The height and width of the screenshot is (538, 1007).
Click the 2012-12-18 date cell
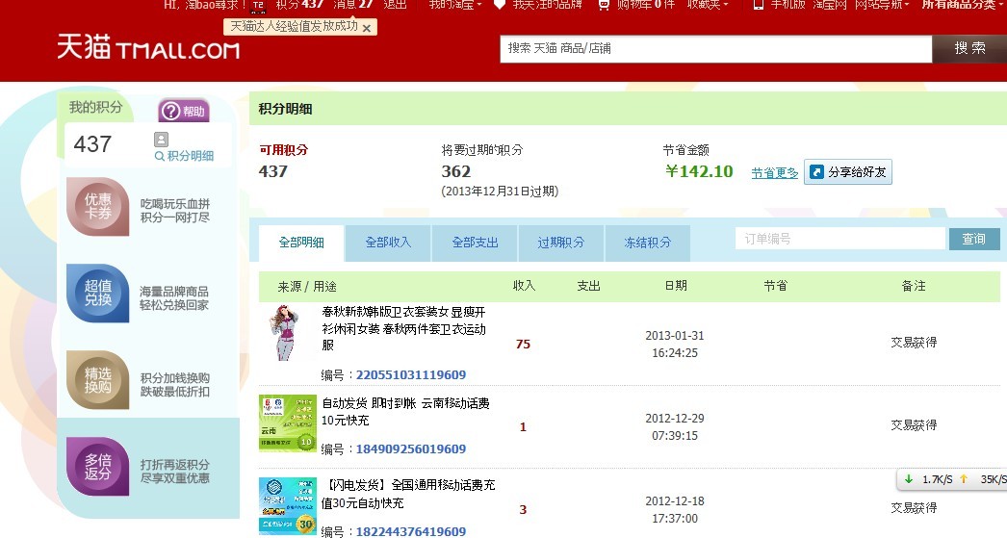pyautogui.click(x=674, y=510)
